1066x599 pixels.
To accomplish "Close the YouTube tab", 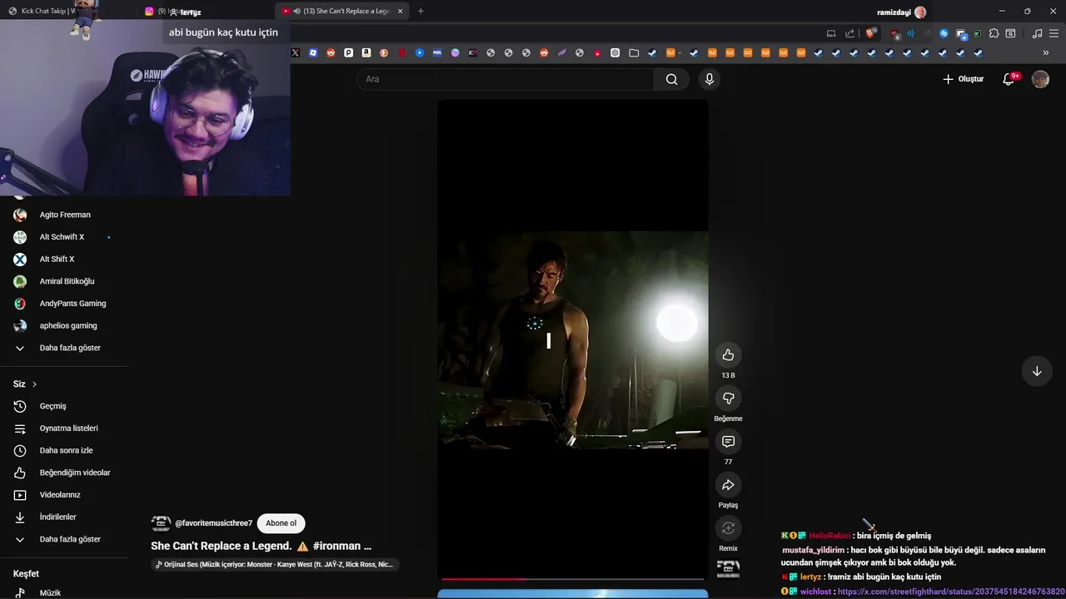I will click(x=400, y=11).
